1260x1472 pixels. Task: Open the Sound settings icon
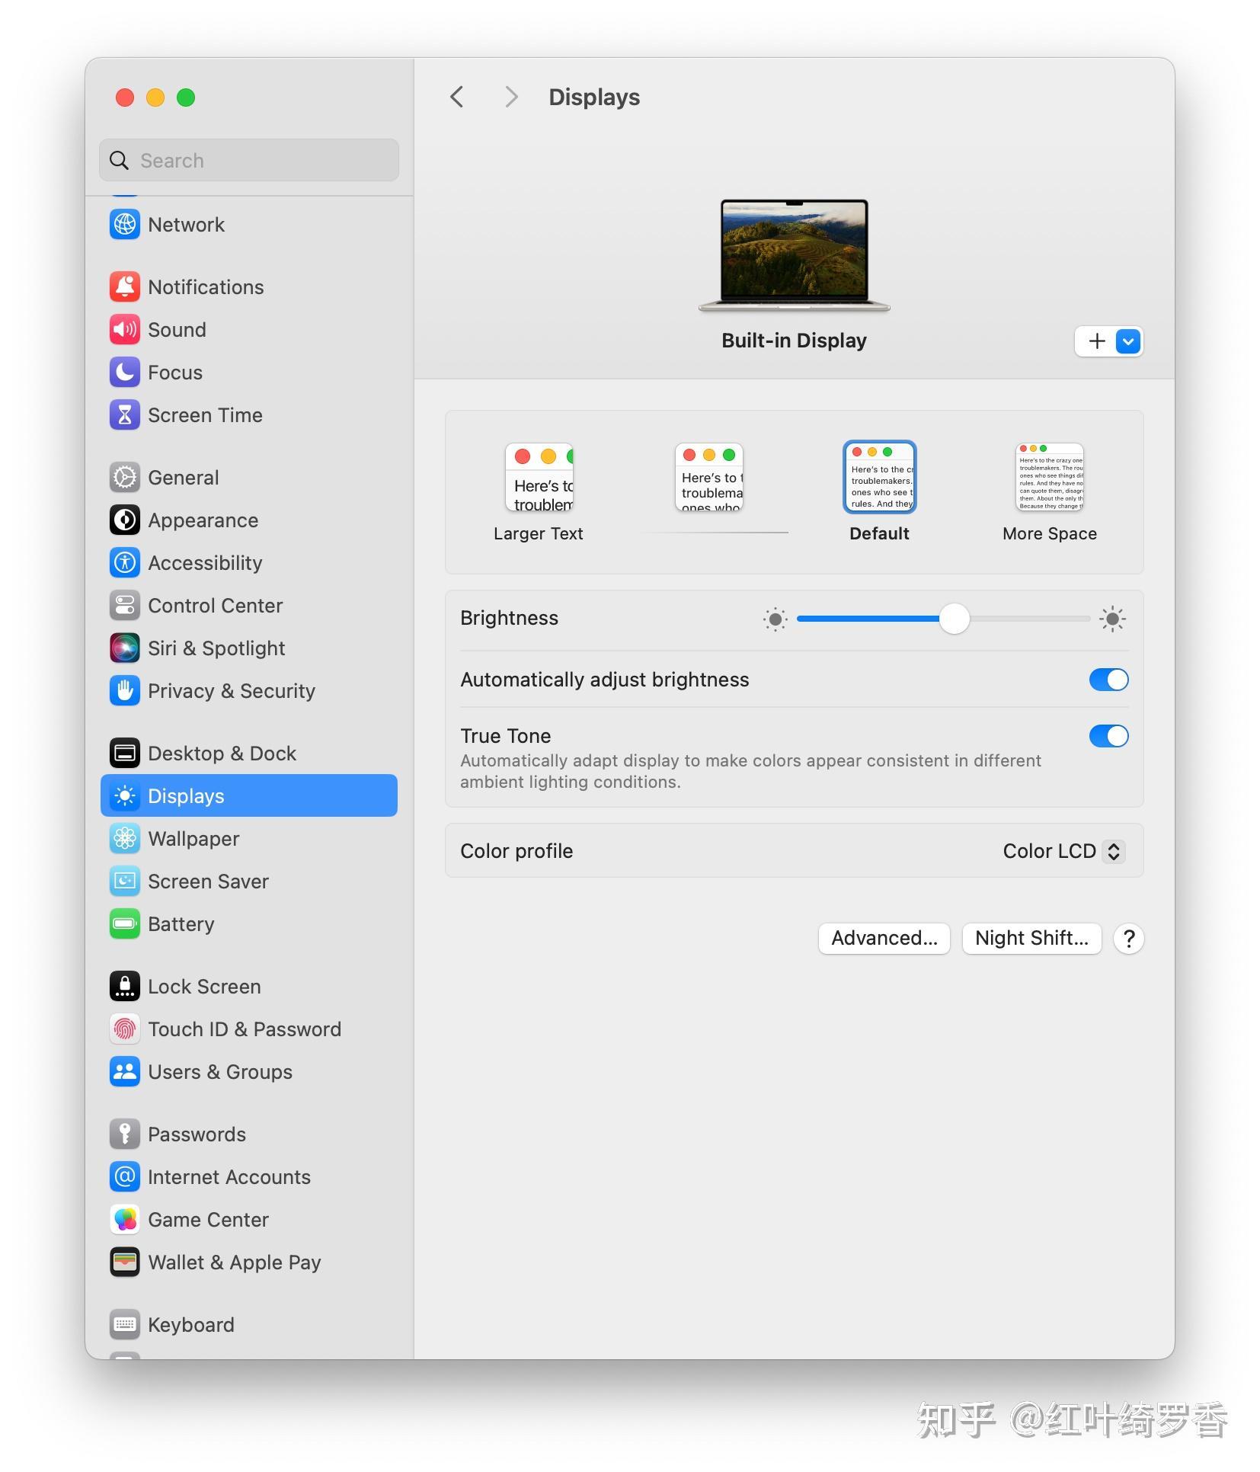(125, 329)
